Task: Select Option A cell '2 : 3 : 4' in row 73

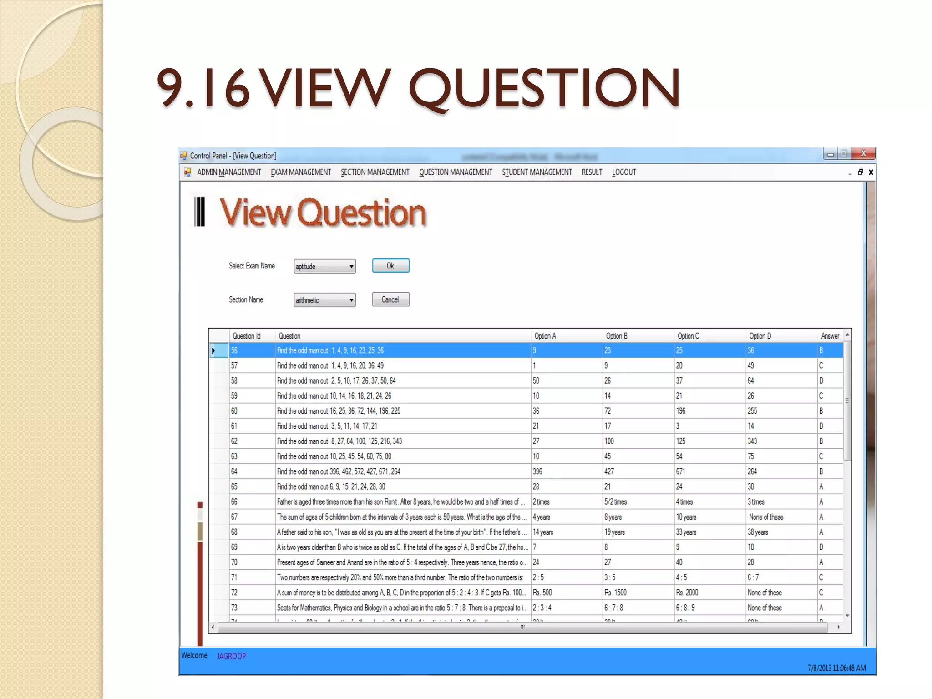Action: coord(567,608)
